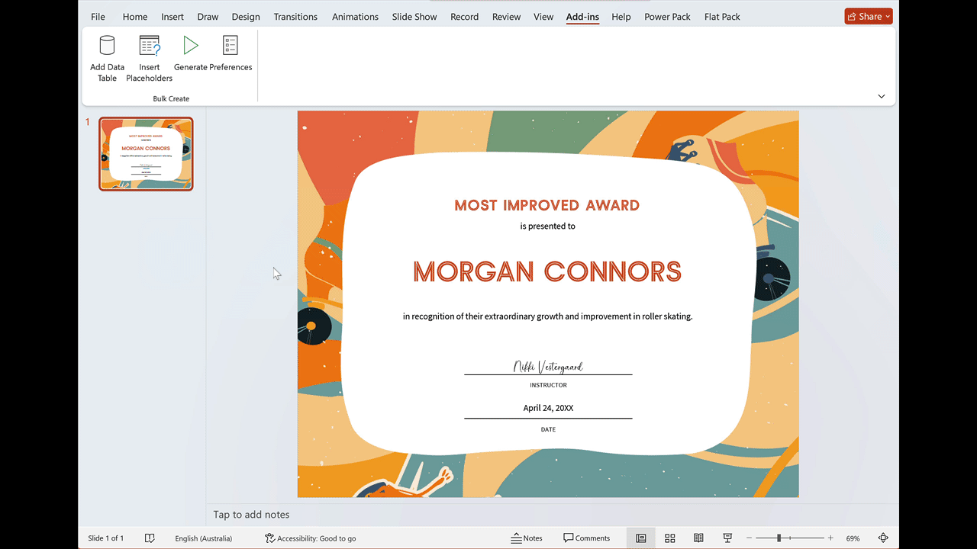Screen dimensions: 977x549
Task: Go to the Animations tab
Action: (355, 17)
